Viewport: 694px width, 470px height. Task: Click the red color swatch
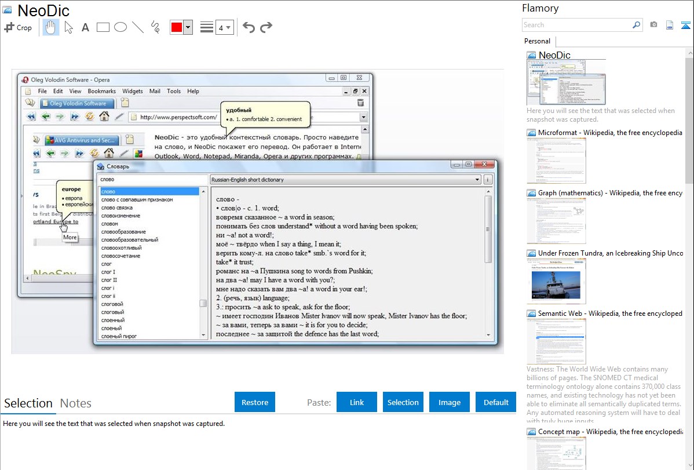pos(177,27)
